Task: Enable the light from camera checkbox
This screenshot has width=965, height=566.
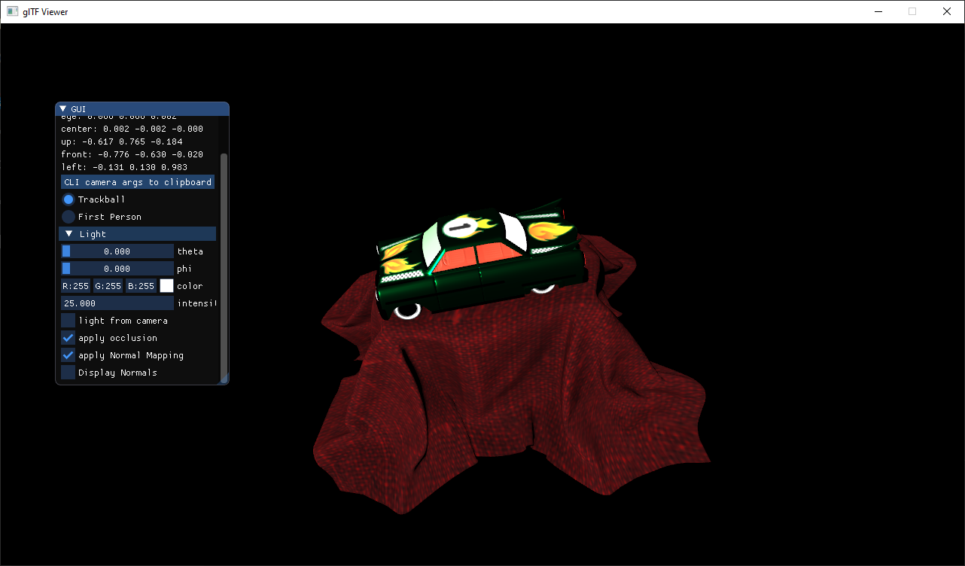Action: coord(68,321)
